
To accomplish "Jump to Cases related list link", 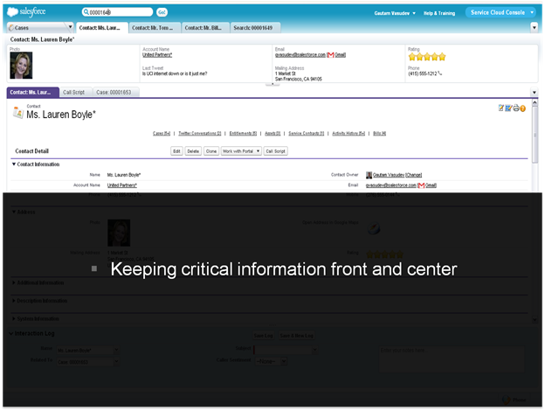I will click(162, 133).
